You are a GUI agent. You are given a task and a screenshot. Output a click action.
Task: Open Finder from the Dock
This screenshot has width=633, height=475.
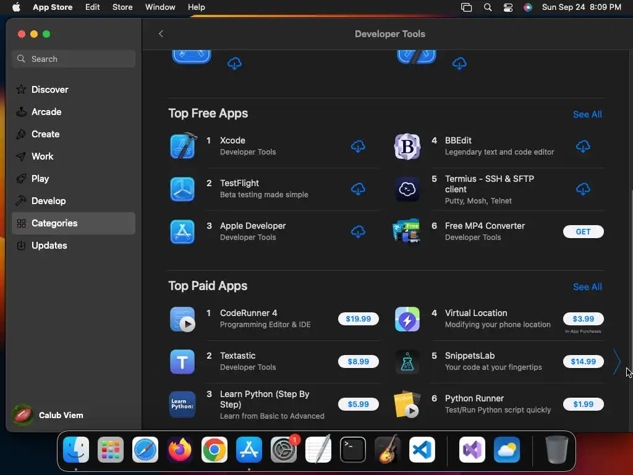76,450
